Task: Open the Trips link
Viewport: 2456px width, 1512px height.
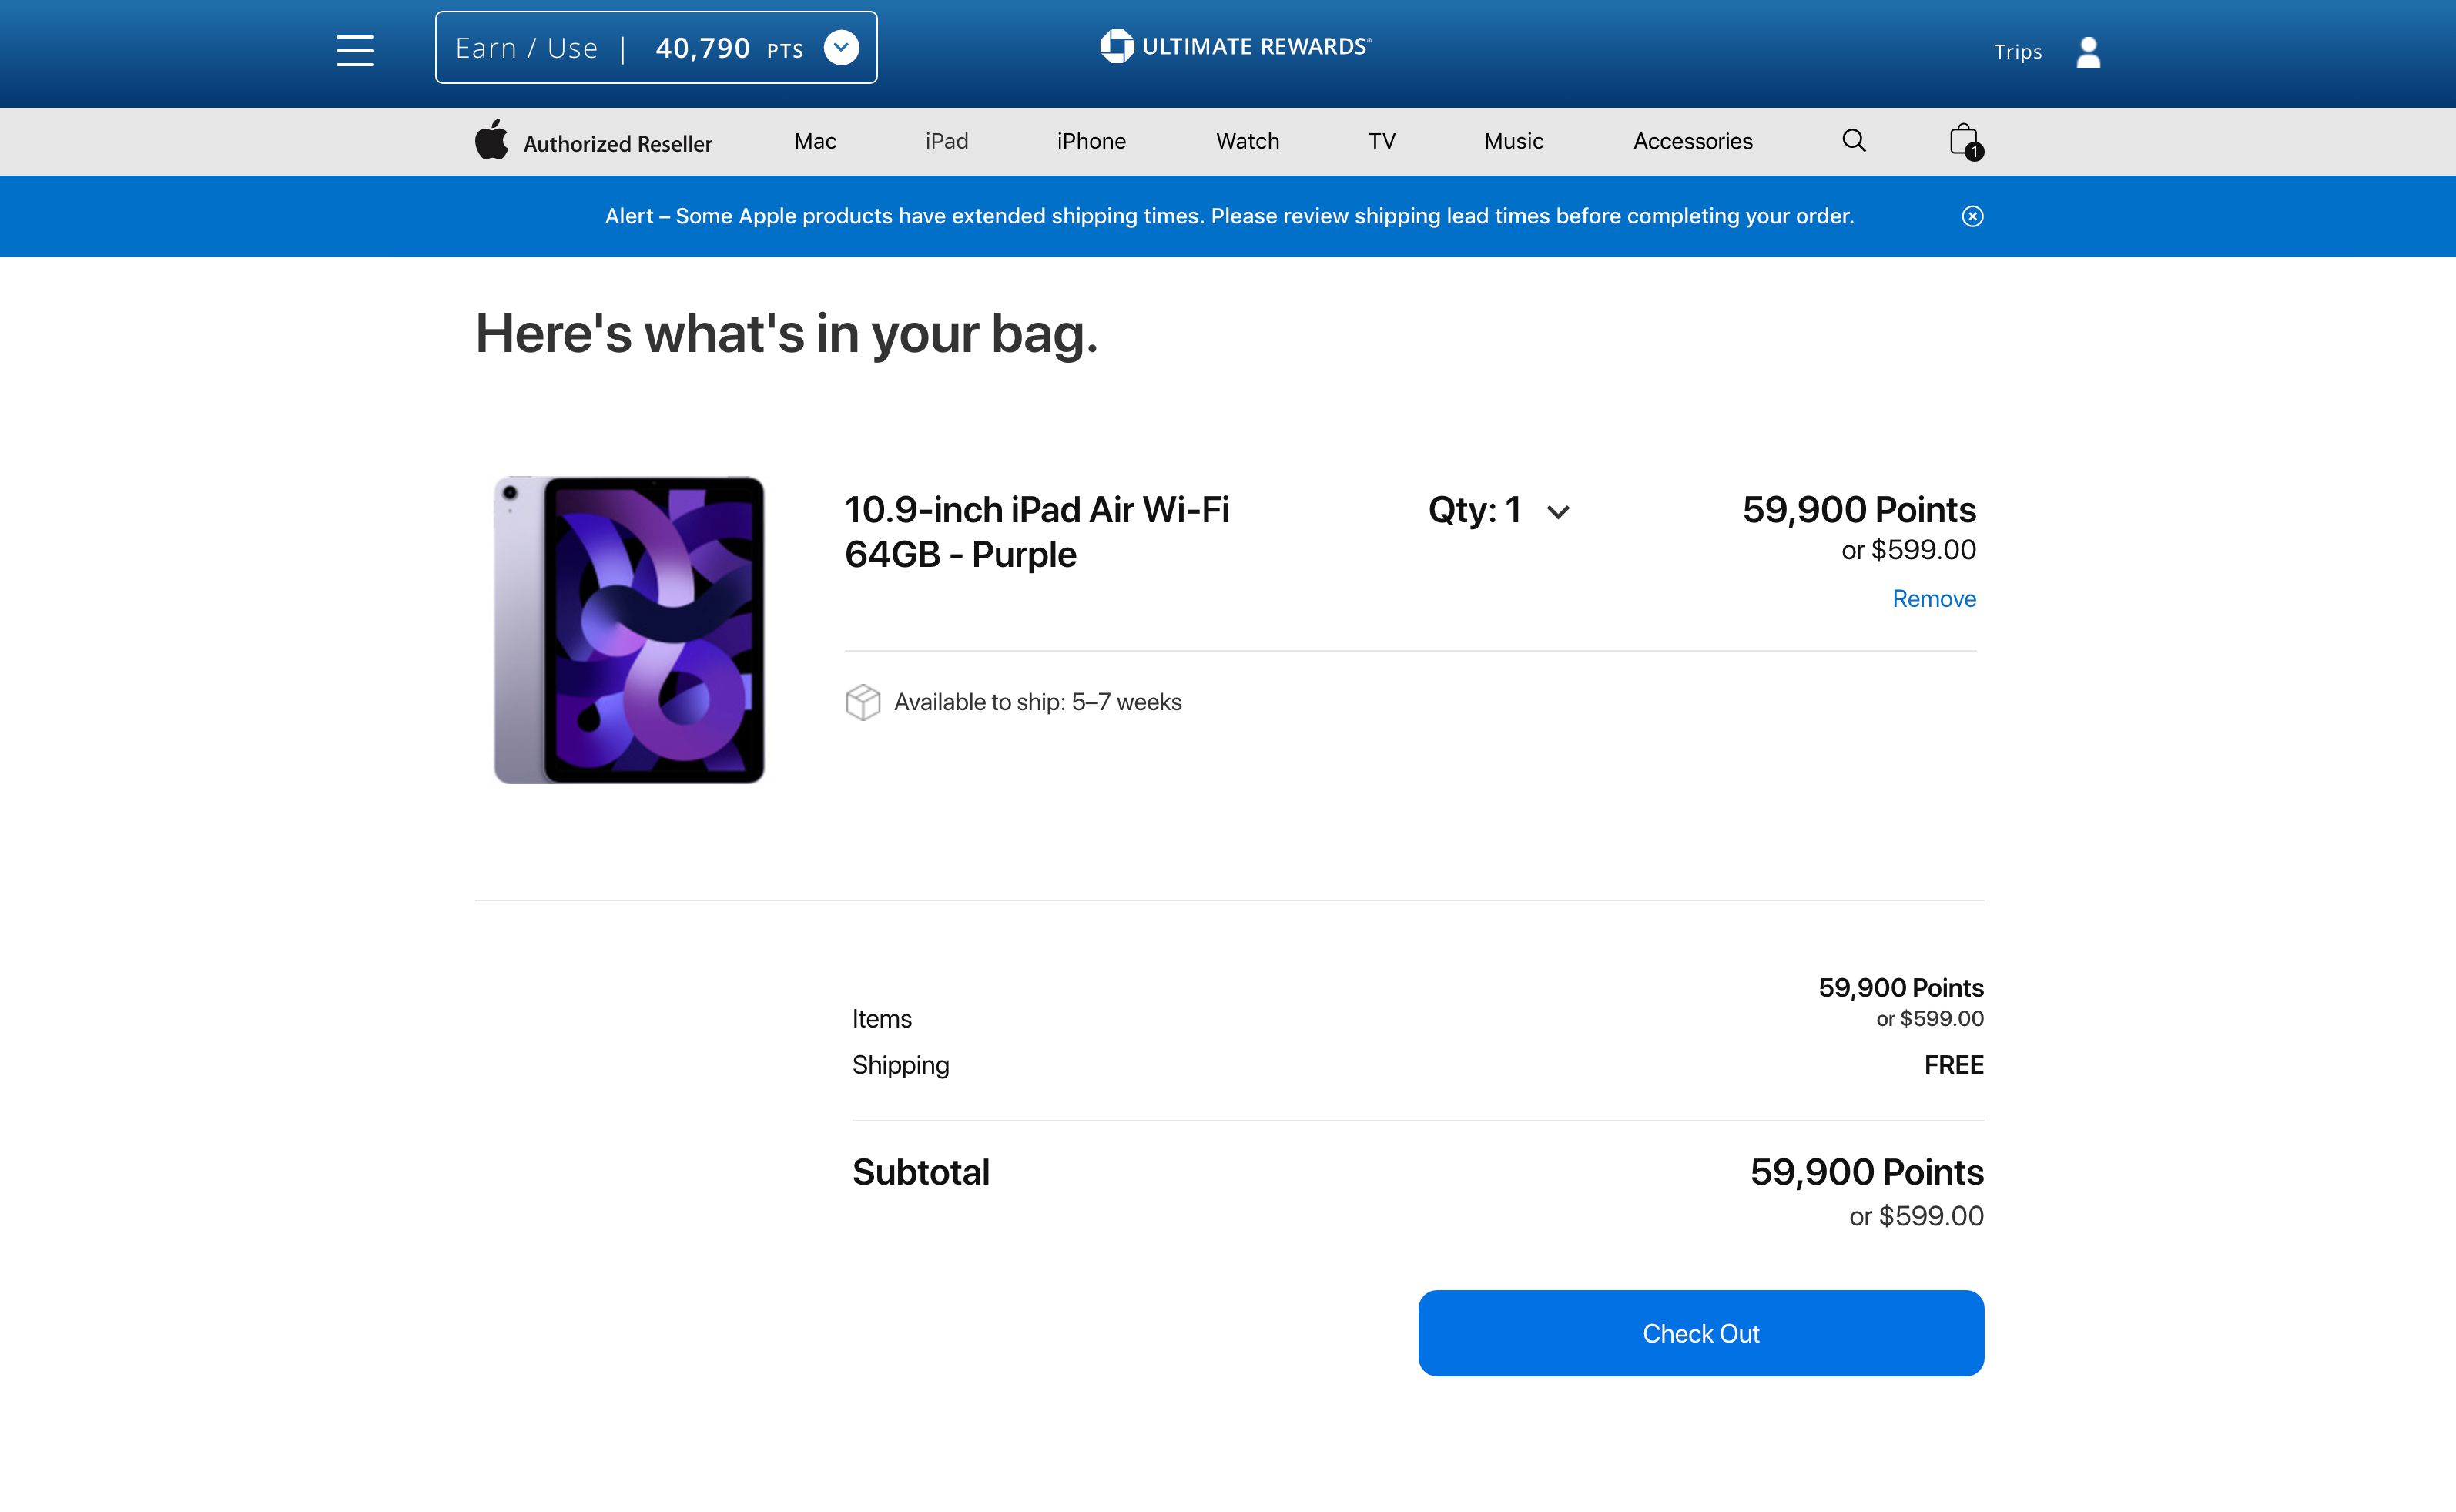Action: 2017,52
